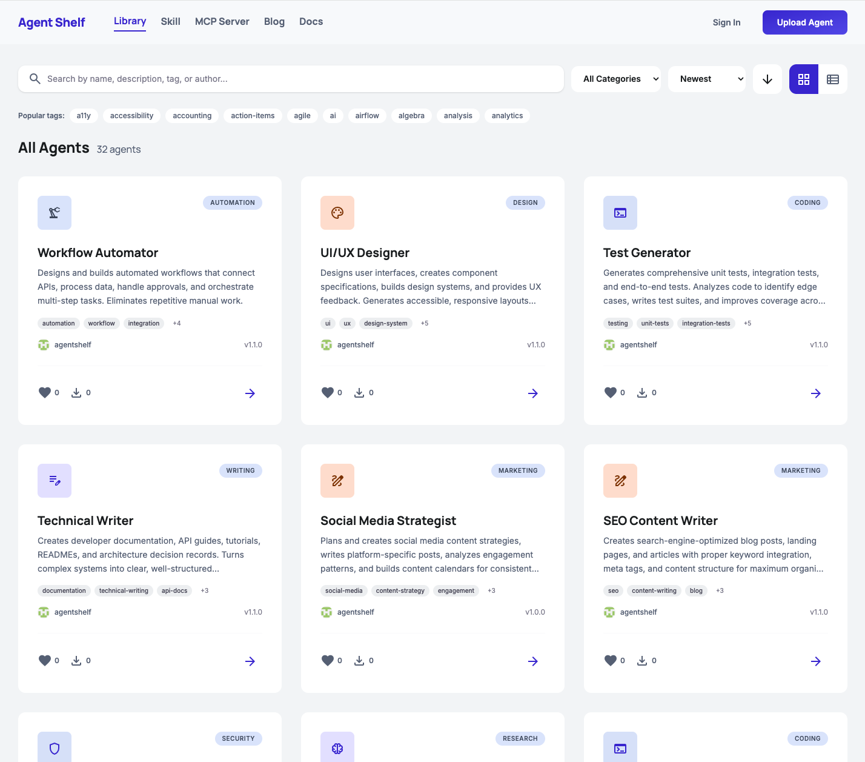
Task: Open Workflow Automator via its arrow icon
Action: pyautogui.click(x=250, y=393)
